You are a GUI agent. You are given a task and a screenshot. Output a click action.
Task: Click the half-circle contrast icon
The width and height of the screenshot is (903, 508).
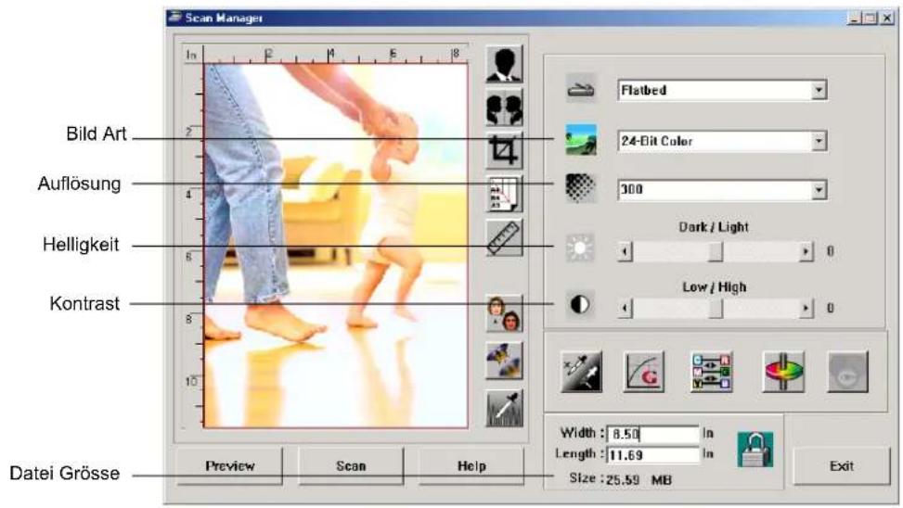point(580,304)
